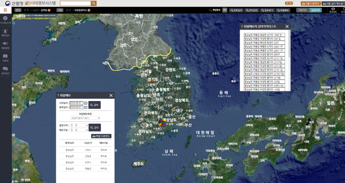
Task: Click the 기관 label tab
Action: tap(59, 10)
